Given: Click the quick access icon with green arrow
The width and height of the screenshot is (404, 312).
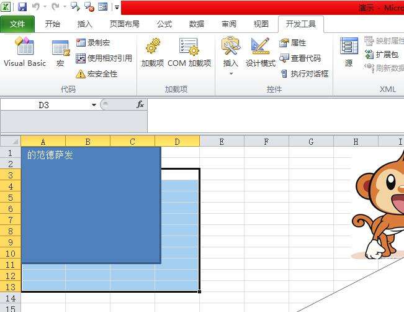Looking at the screenshot, I should tap(75, 7).
